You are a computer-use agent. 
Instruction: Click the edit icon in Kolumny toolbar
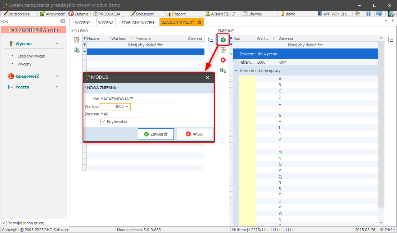[x=76, y=40]
